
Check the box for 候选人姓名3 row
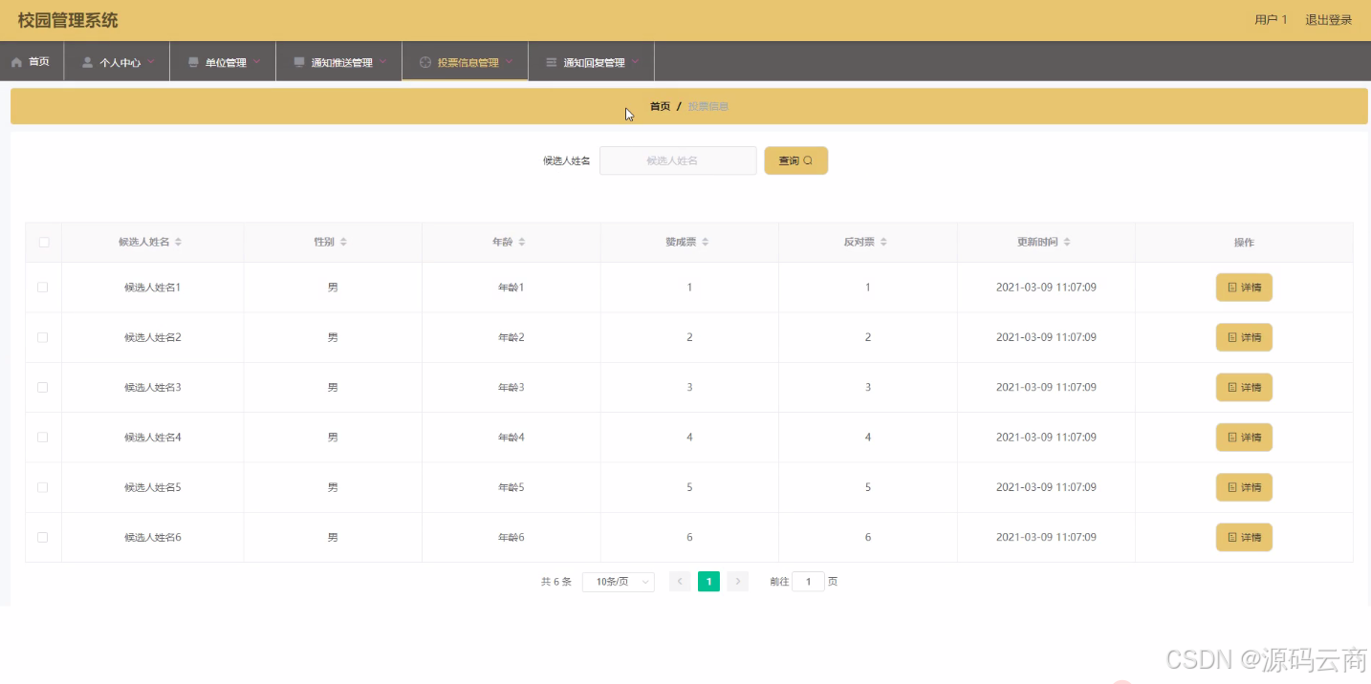[43, 387]
